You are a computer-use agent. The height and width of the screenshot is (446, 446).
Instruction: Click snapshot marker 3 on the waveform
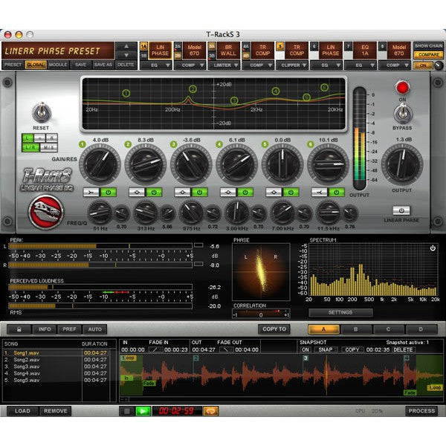(306, 358)
